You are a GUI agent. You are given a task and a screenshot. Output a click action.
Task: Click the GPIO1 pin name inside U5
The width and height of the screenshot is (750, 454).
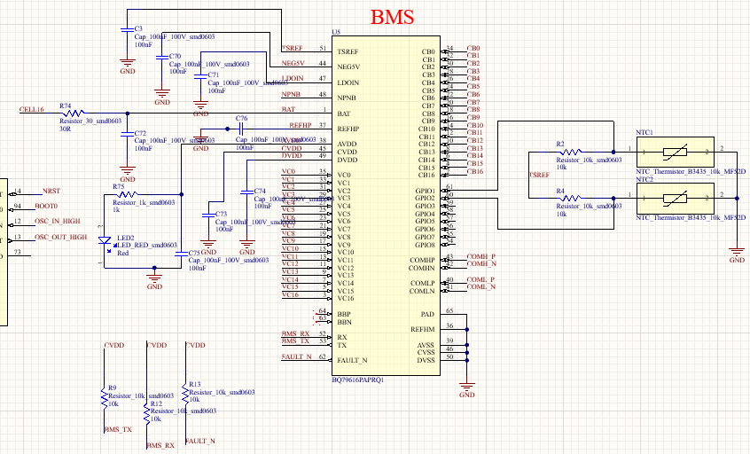tap(426, 191)
